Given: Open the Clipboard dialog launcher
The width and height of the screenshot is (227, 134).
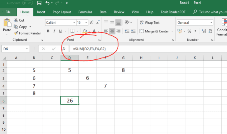Looking at the screenshot, I should click(41, 40).
